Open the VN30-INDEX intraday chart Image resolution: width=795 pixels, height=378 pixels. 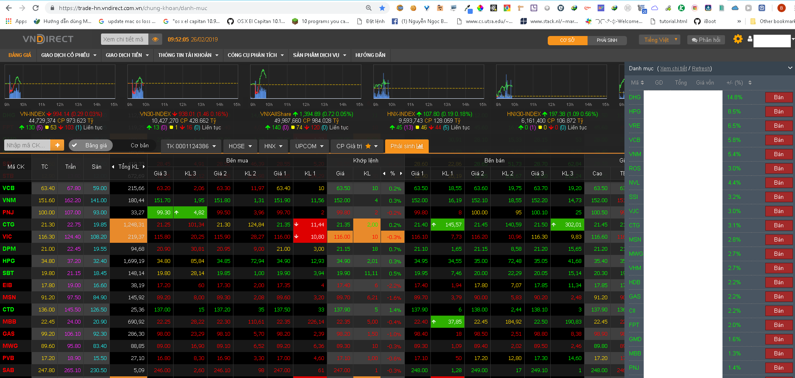tap(183, 82)
